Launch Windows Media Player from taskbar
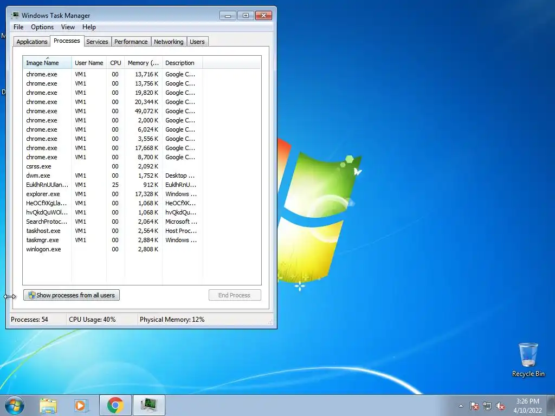Image resolution: width=555 pixels, height=416 pixels. 81,405
